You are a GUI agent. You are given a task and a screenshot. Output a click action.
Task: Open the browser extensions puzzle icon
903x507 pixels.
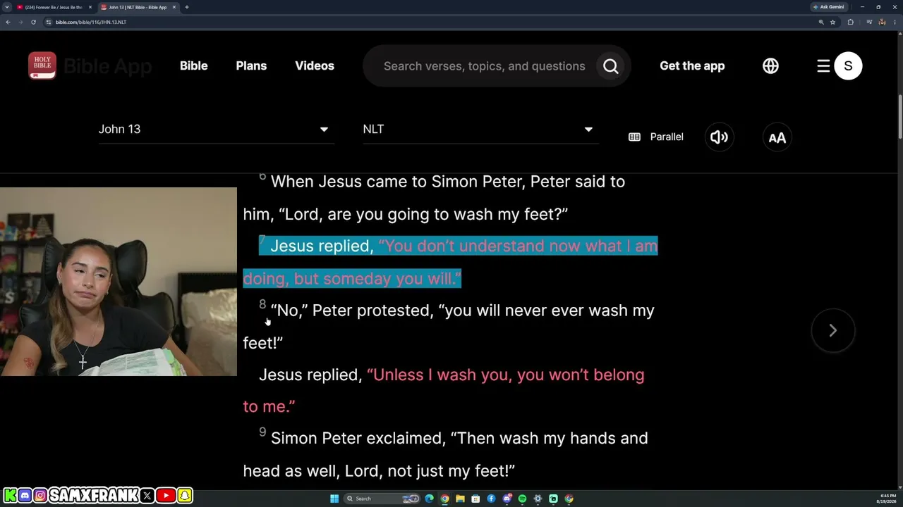[850, 22]
